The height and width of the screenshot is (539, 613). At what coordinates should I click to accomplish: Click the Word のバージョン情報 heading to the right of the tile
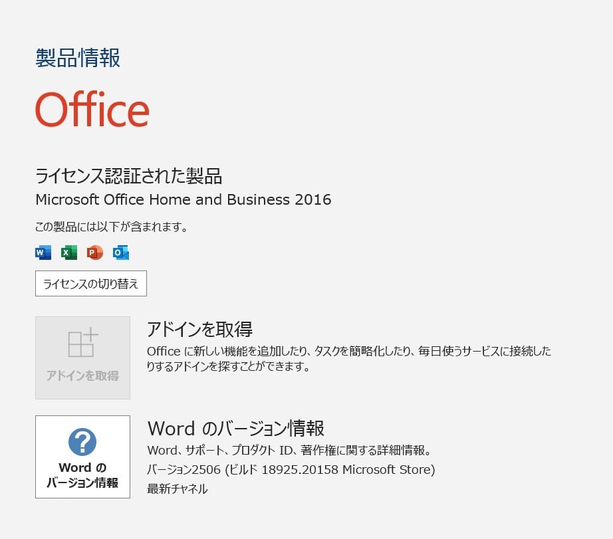(236, 428)
